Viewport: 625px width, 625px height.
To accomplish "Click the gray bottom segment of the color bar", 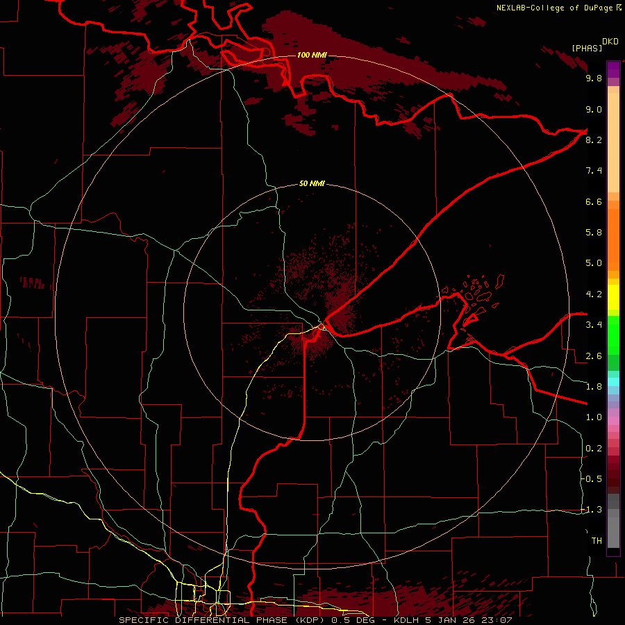I will pyautogui.click(x=613, y=522).
